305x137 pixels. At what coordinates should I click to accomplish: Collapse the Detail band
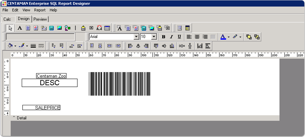(14, 117)
